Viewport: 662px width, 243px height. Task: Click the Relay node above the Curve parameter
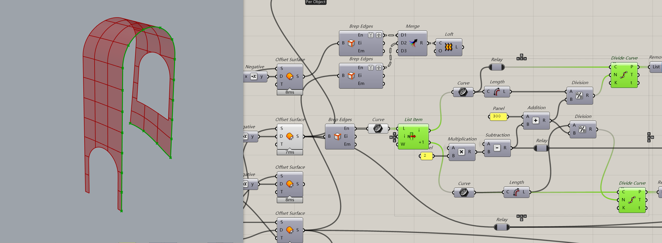[496, 67]
